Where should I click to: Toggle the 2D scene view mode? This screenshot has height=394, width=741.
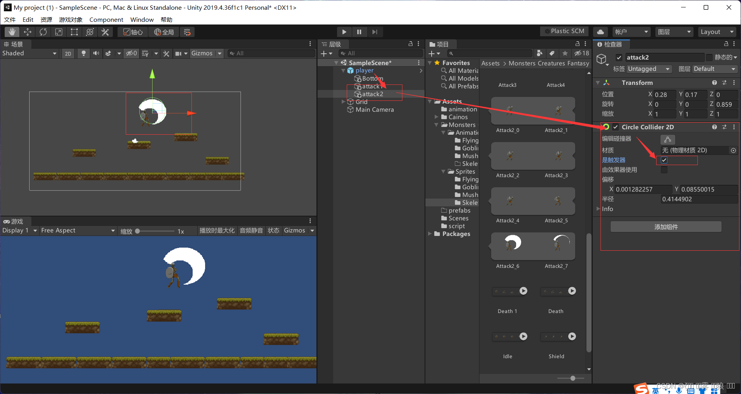(x=68, y=53)
